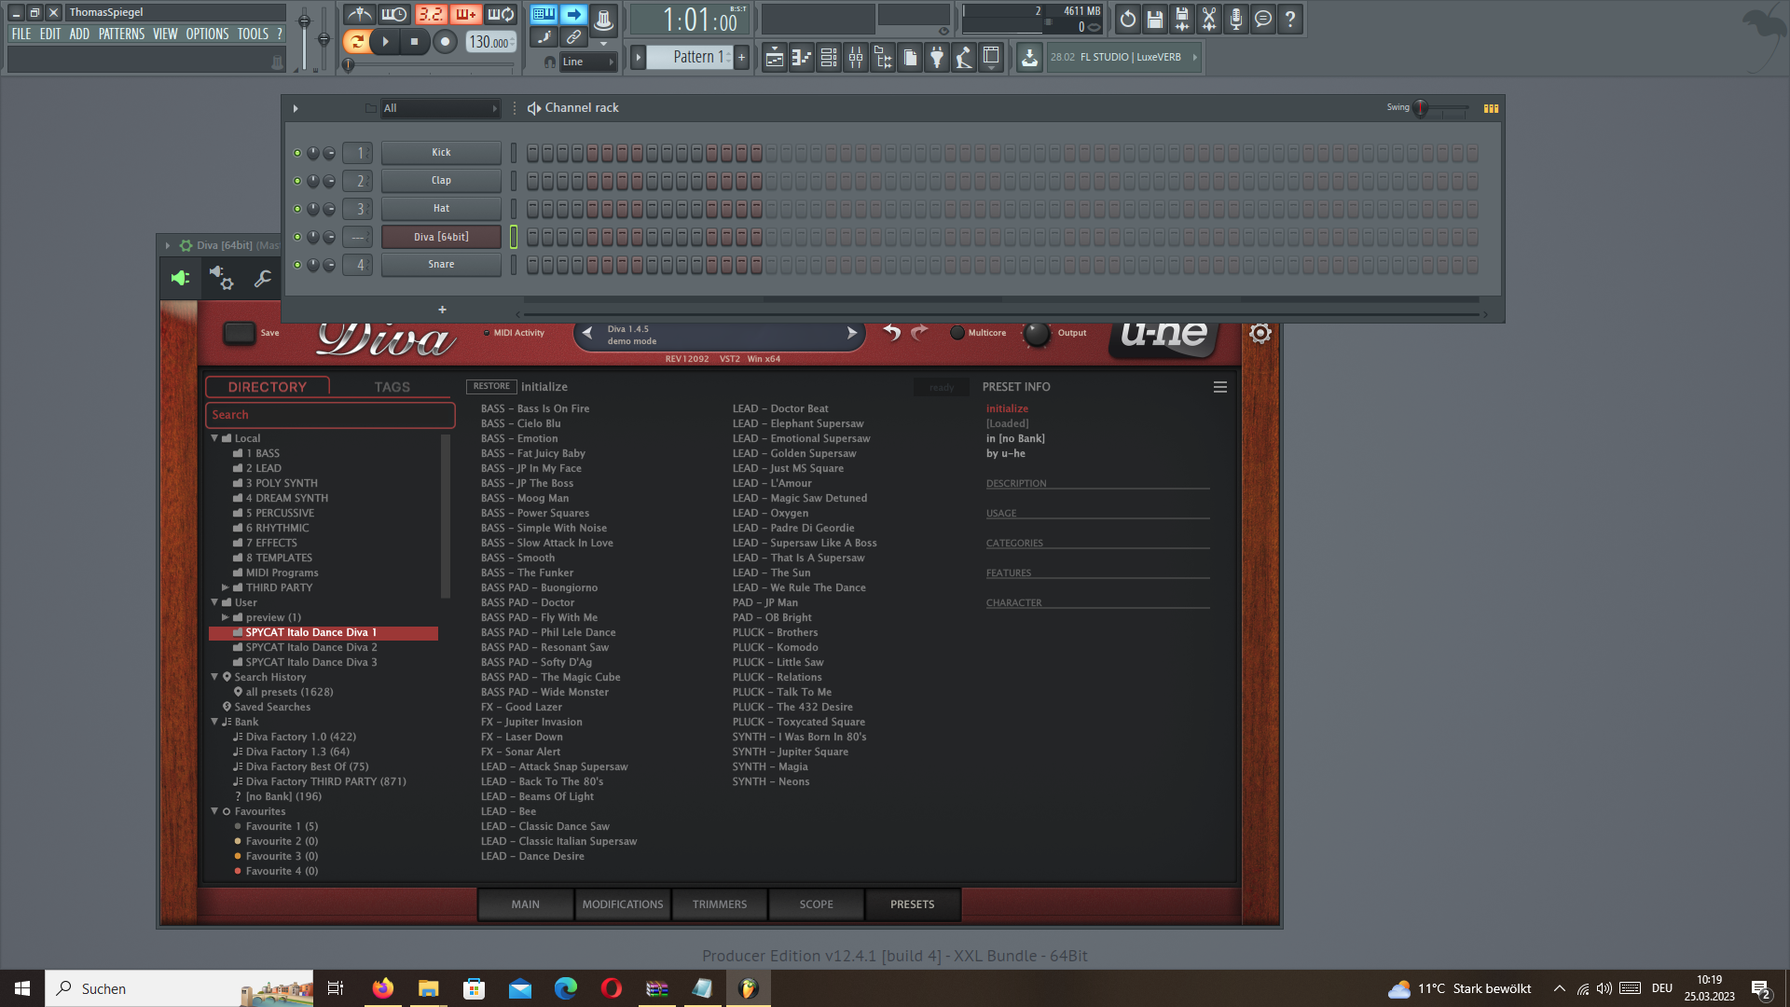The image size is (1790, 1007).
Task: Collapse the Search History section
Action: [214, 677]
